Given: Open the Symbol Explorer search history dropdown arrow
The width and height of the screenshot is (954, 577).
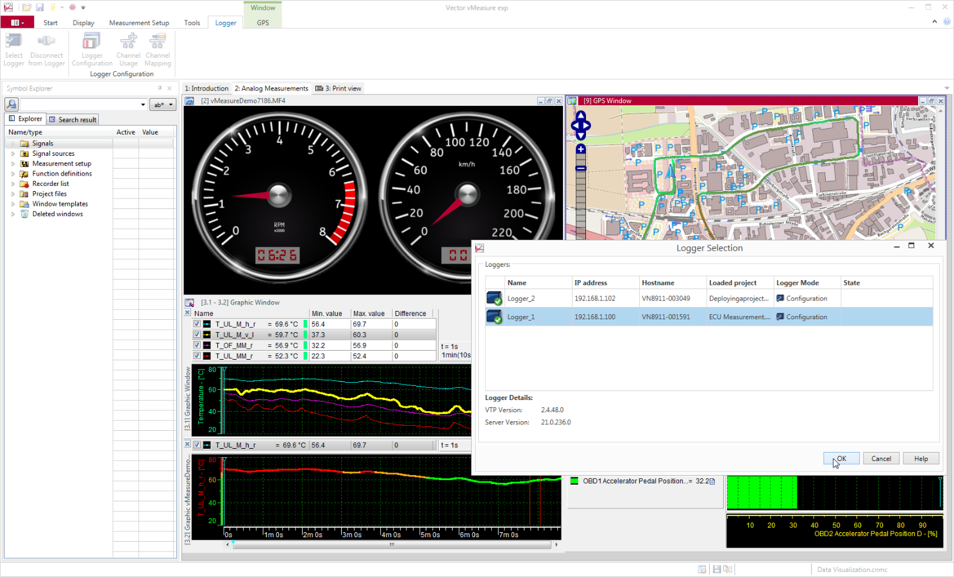Looking at the screenshot, I should [143, 105].
